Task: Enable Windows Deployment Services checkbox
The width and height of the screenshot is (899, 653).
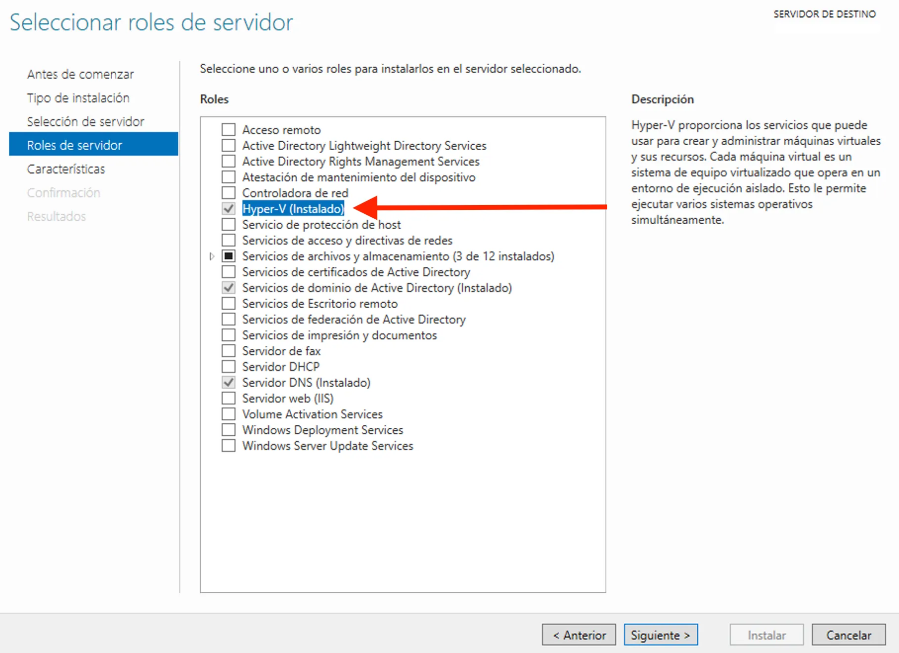Action: (x=228, y=430)
